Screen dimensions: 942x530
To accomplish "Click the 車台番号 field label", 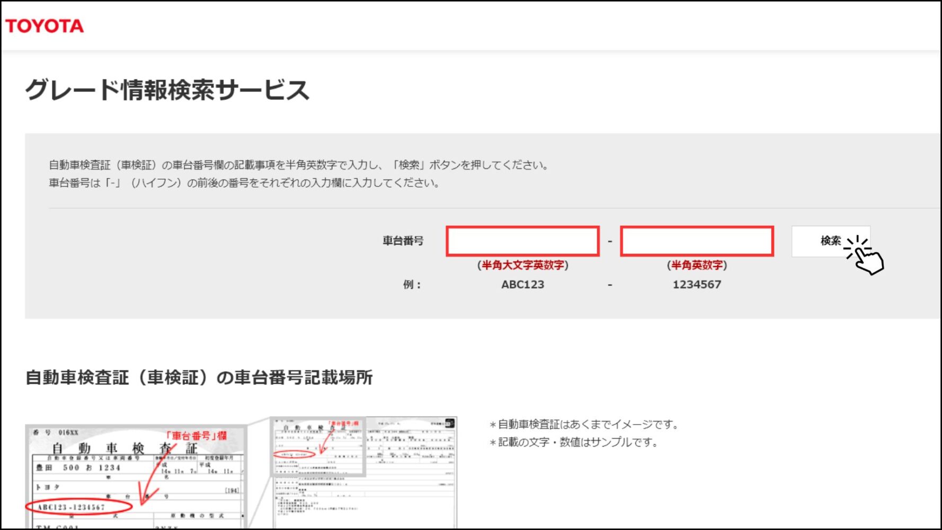I will pyautogui.click(x=403, y=241).
